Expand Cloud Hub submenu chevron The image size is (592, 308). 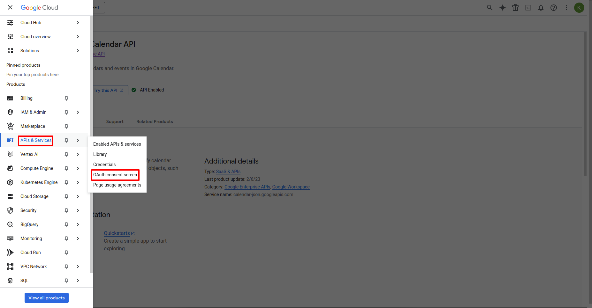pyautogui.click(x=78, y=23)
